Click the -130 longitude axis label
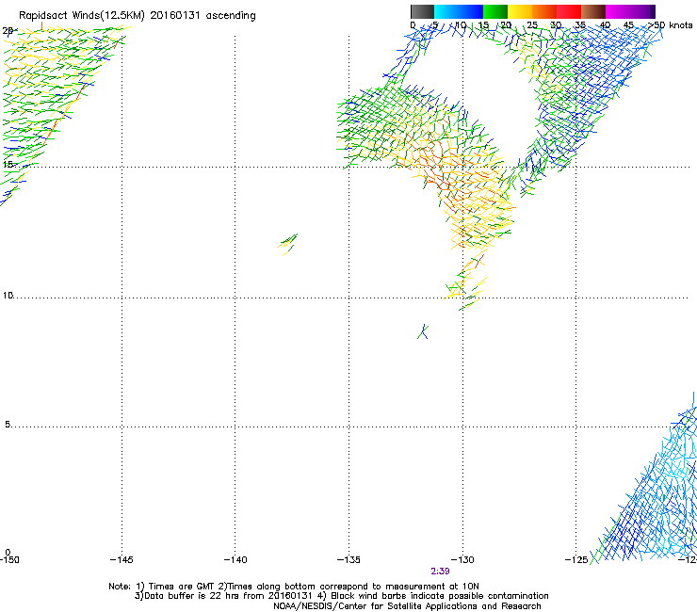This screenshot has width=697, height=612. pos(462,559)
